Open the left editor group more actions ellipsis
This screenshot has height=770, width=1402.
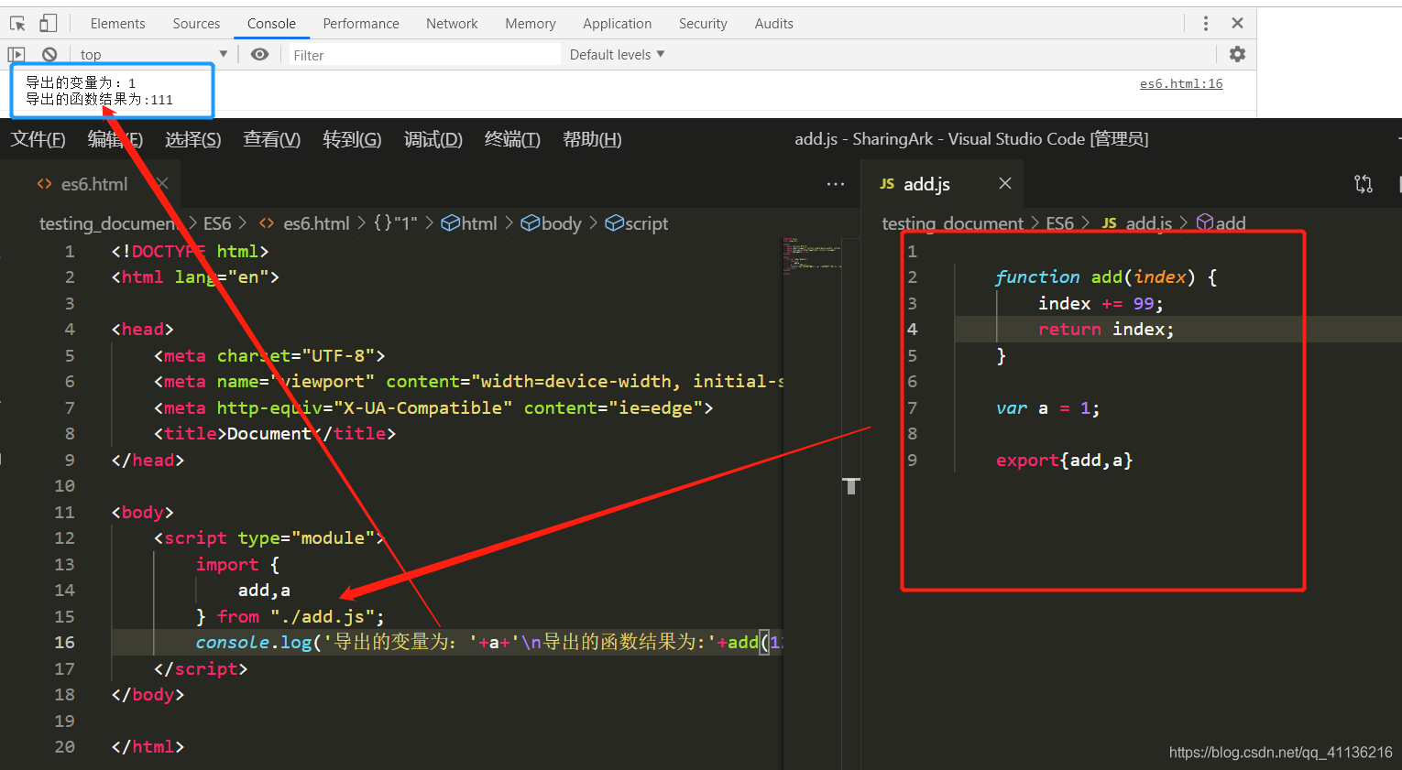coord(836,184)
